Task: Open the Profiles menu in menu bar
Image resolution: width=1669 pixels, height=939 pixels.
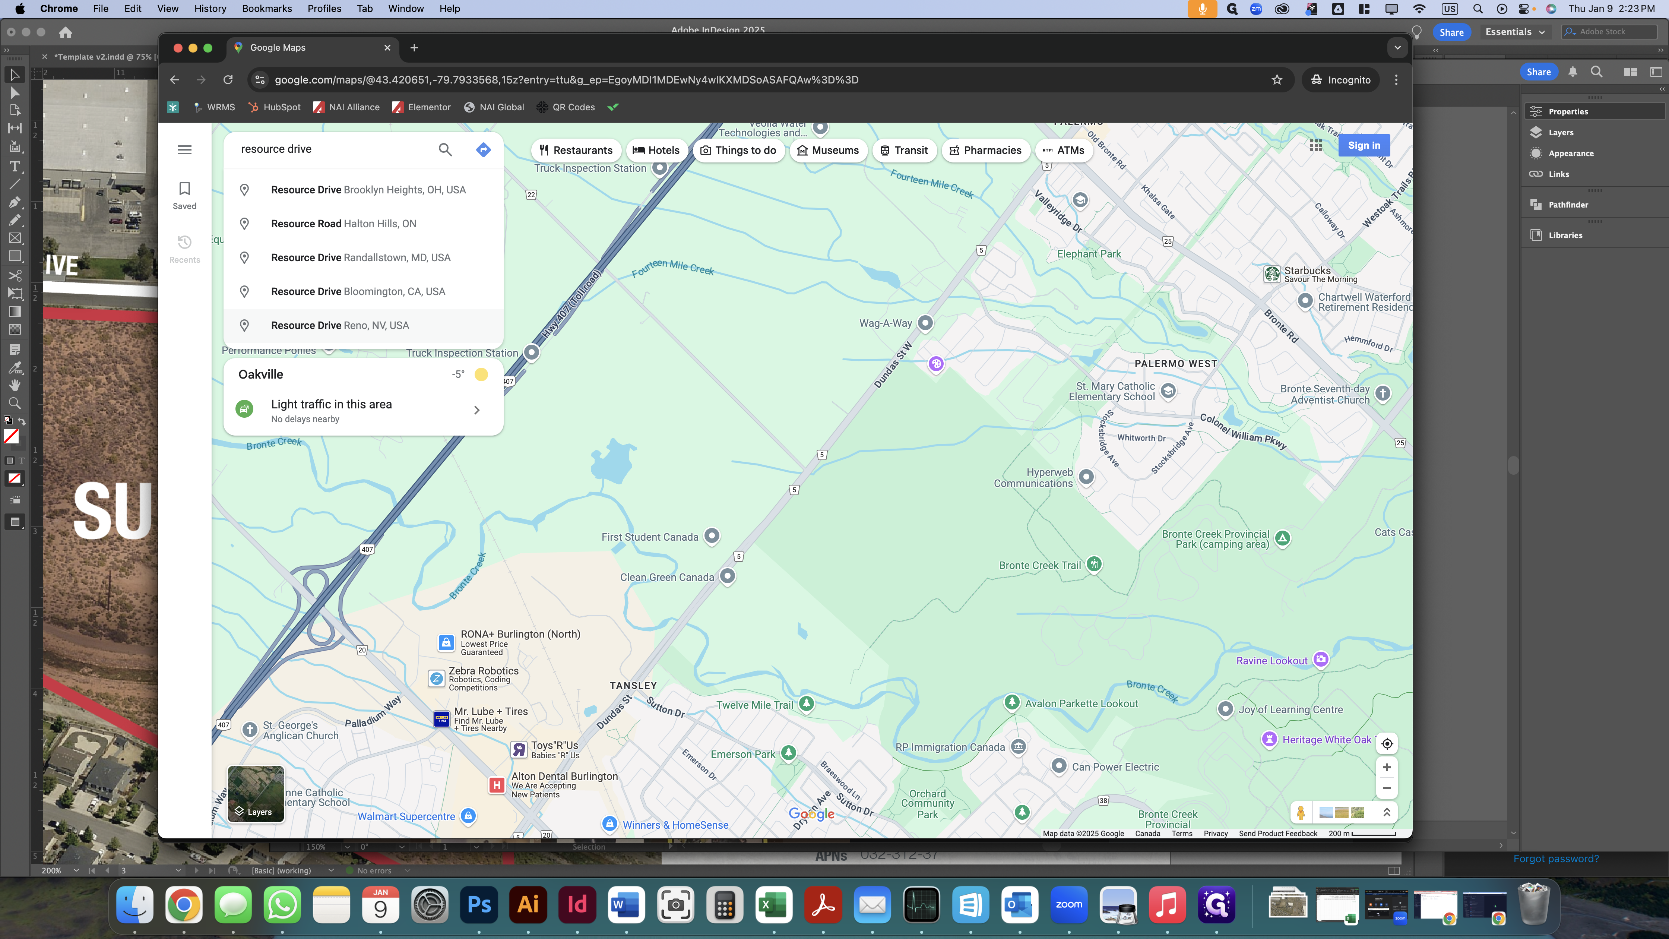Action: (324, 9)
